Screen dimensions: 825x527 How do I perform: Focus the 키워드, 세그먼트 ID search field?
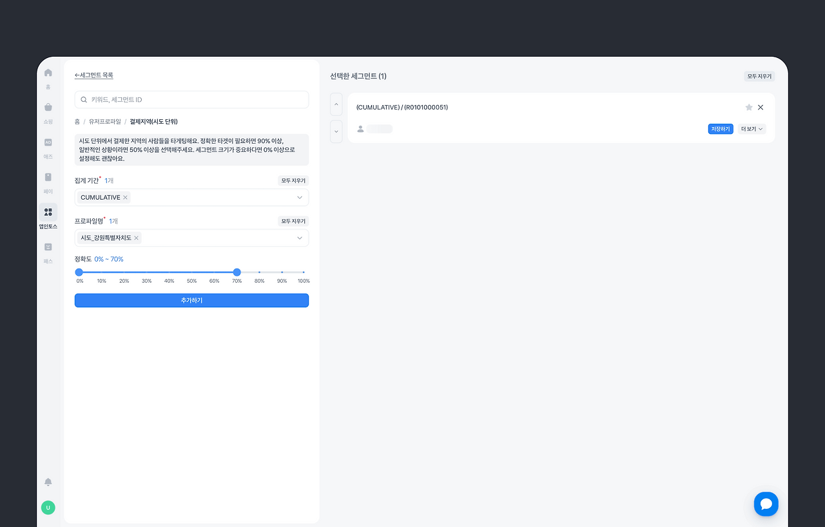[x=191, y=99]
